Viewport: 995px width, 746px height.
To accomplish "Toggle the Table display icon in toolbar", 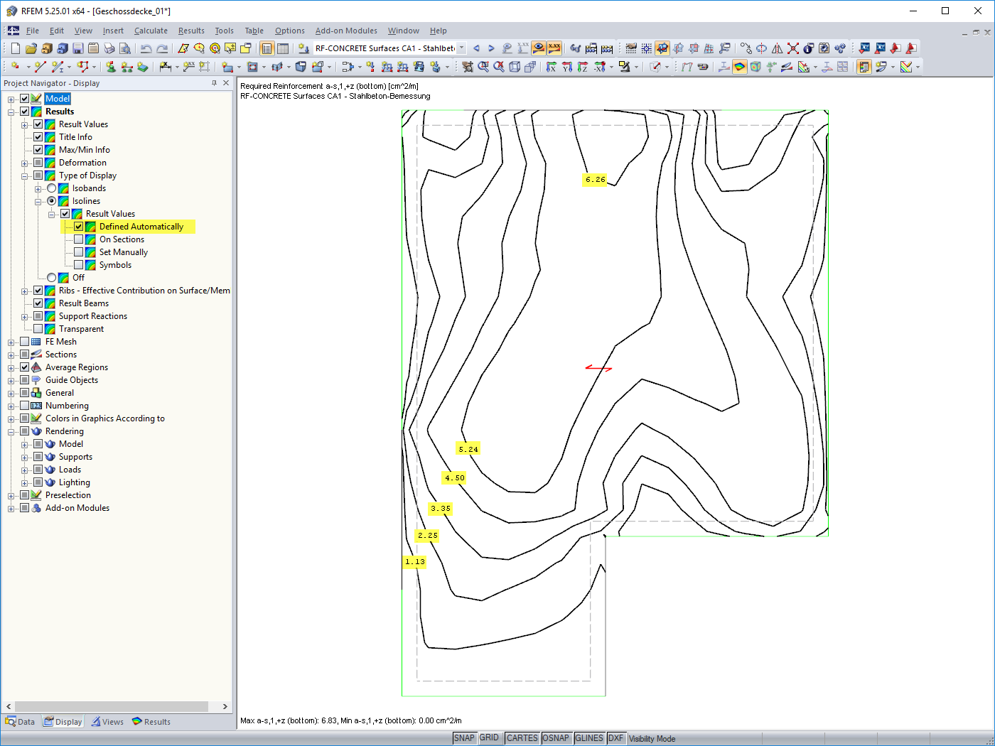I will coord(283,48).
